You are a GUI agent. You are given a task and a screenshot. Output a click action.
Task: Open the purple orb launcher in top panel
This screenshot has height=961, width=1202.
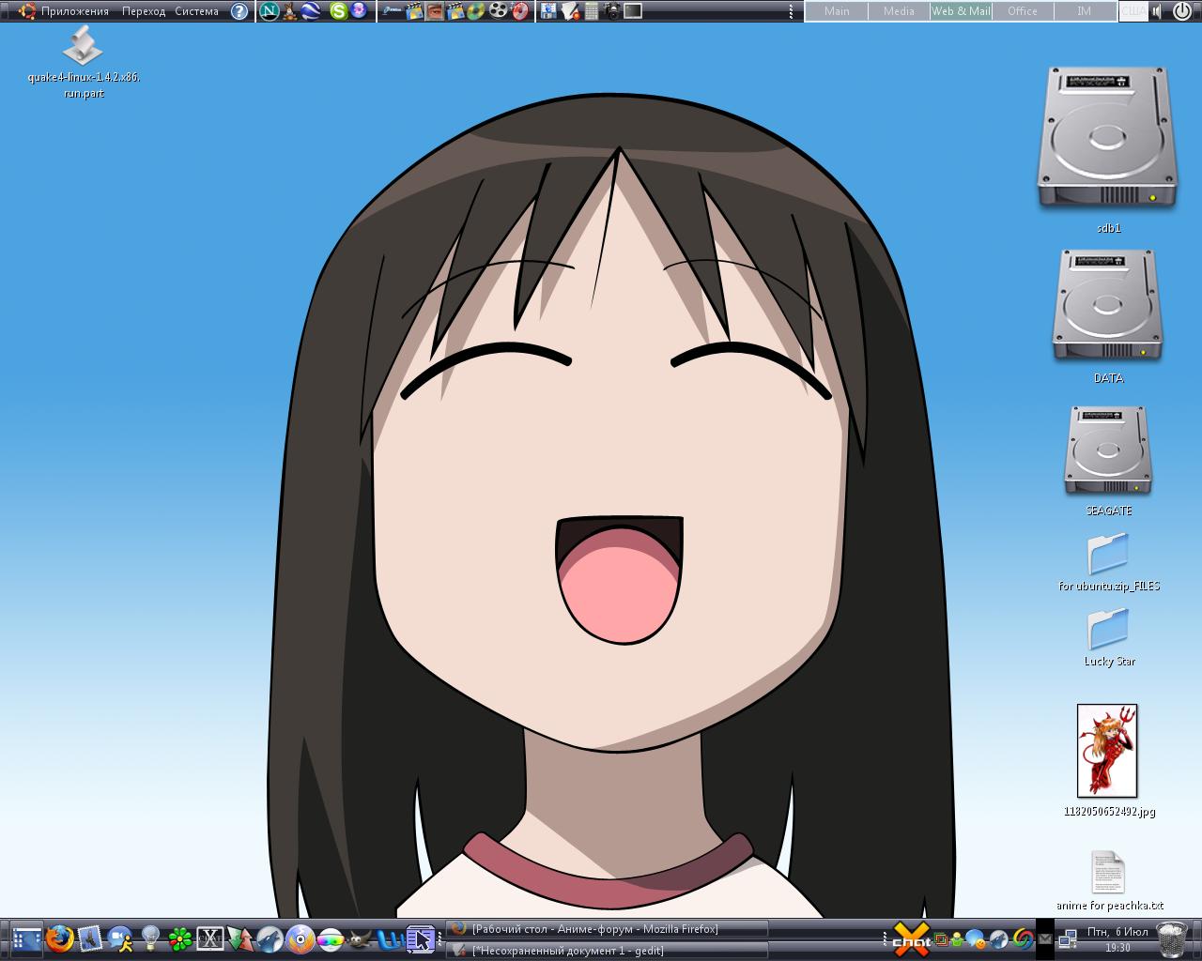coord(359,11)
